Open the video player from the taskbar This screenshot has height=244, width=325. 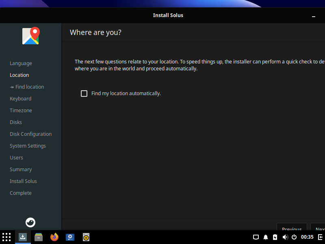[70, 237]
